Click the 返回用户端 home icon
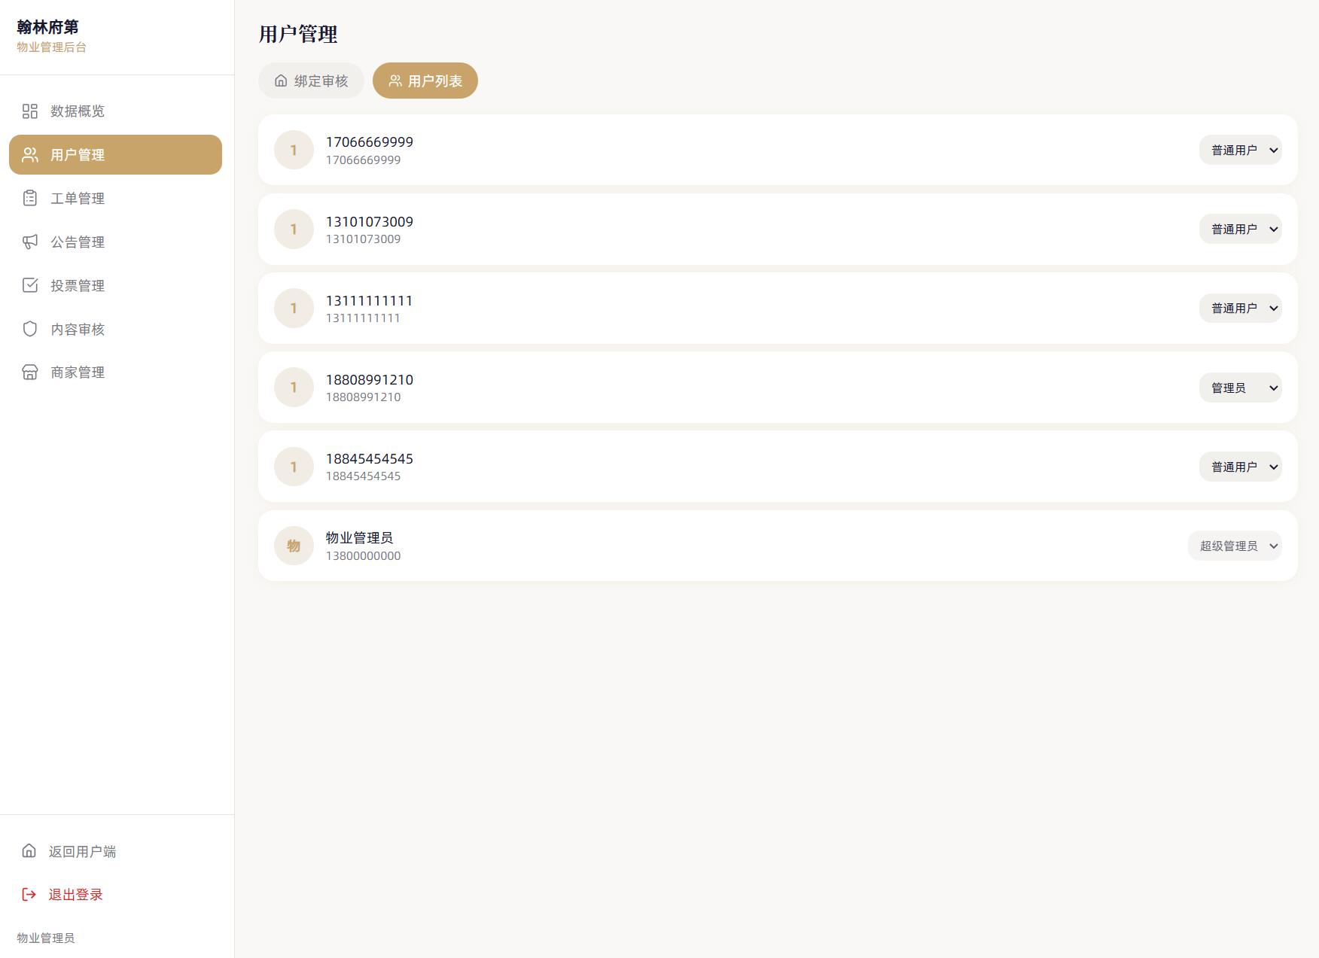1319x958 pixels. click(x=29, y=850)
